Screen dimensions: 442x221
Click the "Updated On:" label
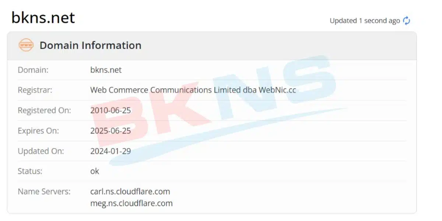point(41,151)
